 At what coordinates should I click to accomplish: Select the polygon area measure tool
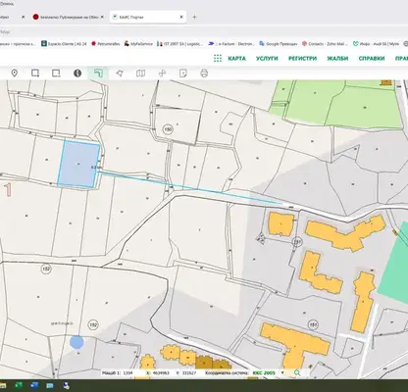[x=120, y=73]
